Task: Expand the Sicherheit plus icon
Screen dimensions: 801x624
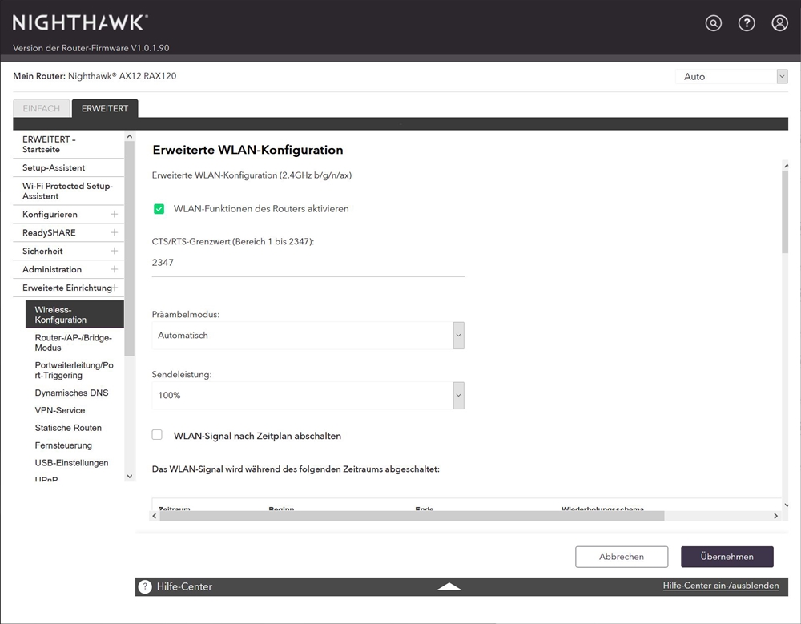Action: pyautogui.click(x=115, y=252)
